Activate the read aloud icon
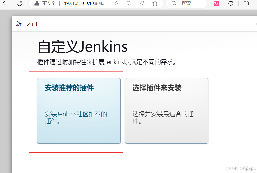257x173 pixels. coord(142,3)
